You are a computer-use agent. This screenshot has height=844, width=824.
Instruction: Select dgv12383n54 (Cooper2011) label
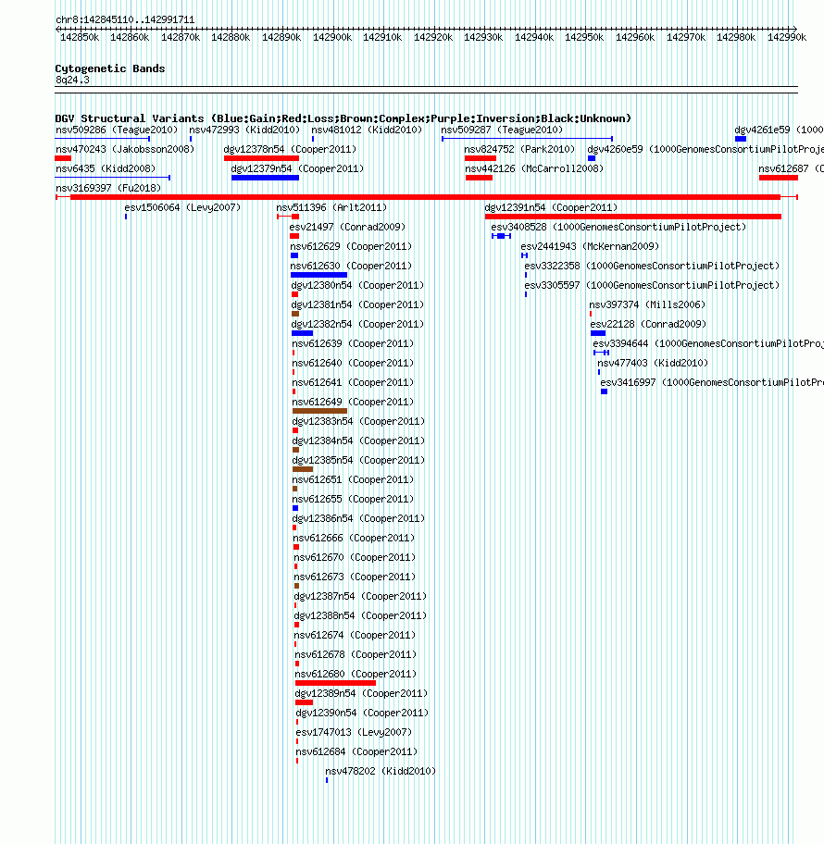[358, 421]
